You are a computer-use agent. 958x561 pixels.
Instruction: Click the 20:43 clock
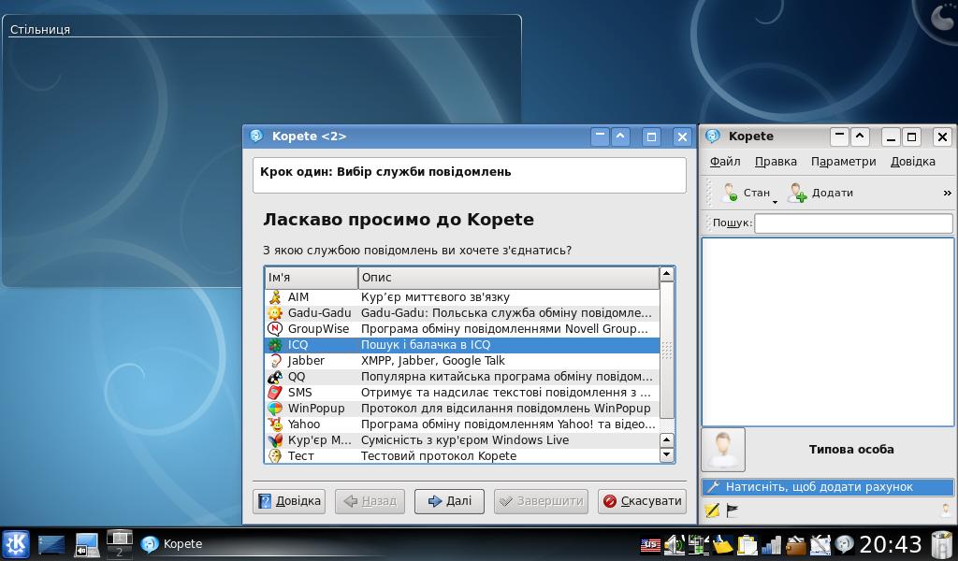[891, 544]
